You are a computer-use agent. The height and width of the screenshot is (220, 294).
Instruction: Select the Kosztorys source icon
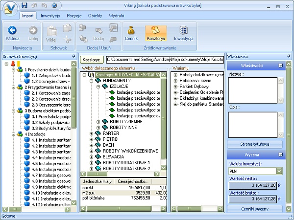156,30
